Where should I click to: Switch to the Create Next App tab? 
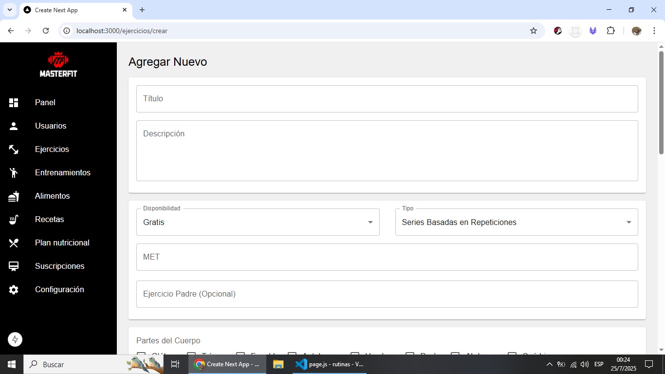75,10
